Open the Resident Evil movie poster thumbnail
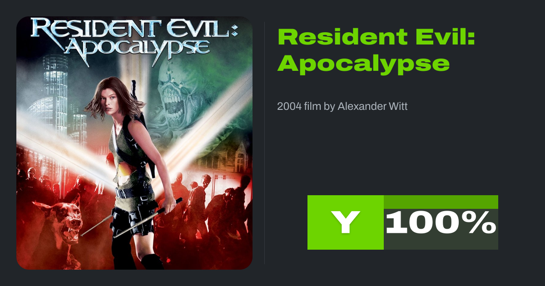 click(134, 143)
